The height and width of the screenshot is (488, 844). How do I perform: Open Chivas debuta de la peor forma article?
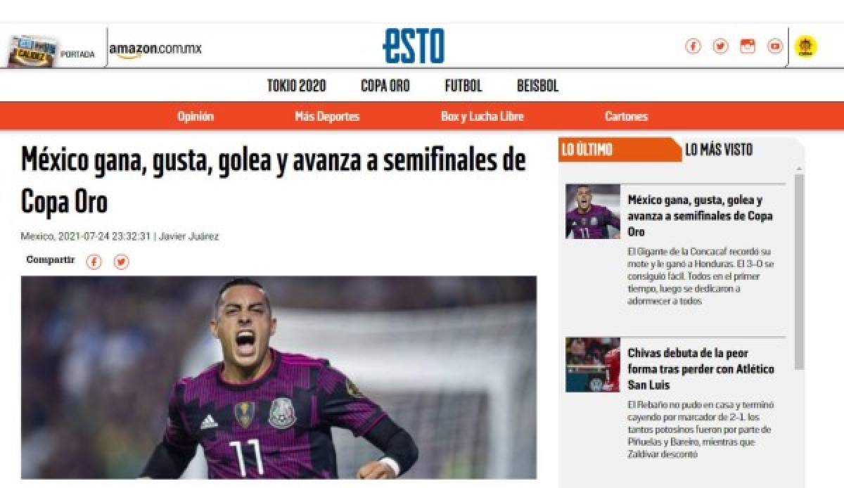point(701,368)
